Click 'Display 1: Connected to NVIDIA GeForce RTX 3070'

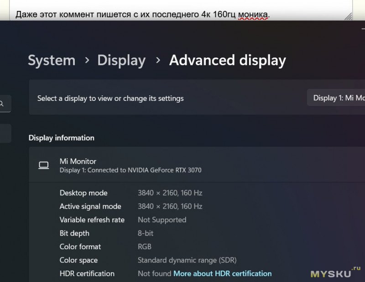coord(130,170)
